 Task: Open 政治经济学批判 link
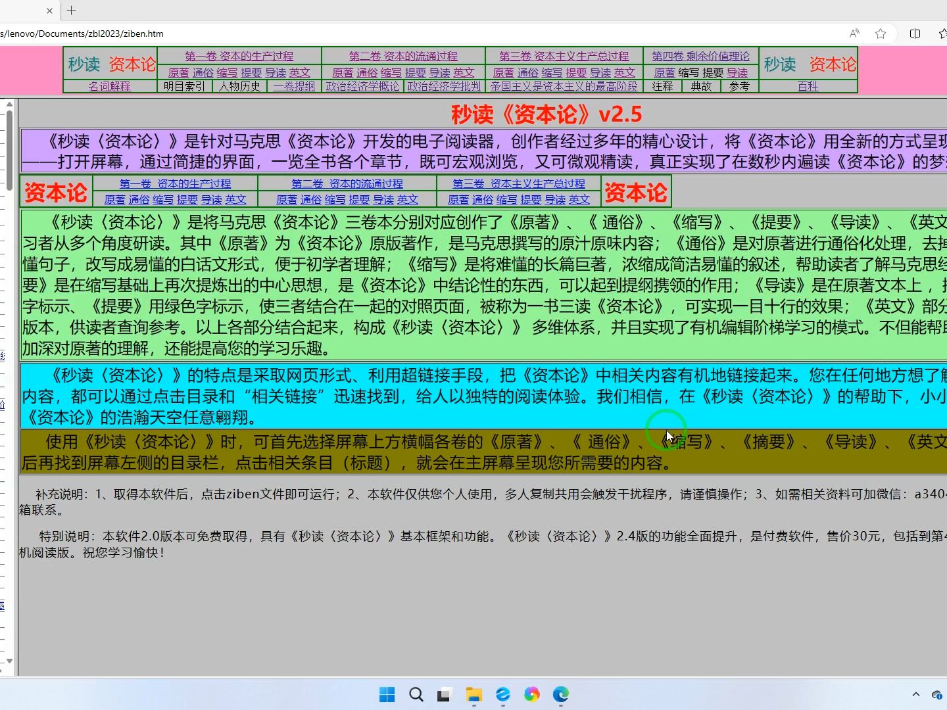point(445,86)
